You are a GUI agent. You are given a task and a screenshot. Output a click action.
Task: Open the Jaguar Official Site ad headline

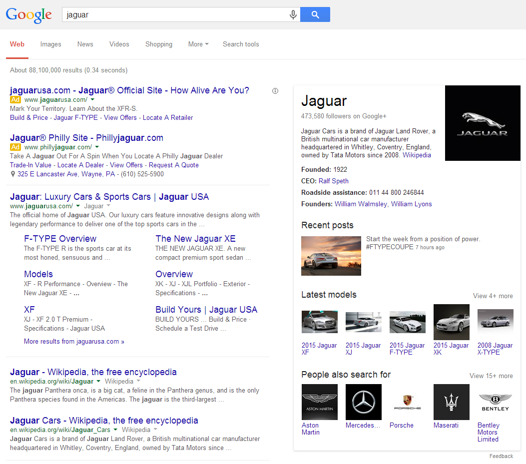pyautogui.click(x=129, y=90)
